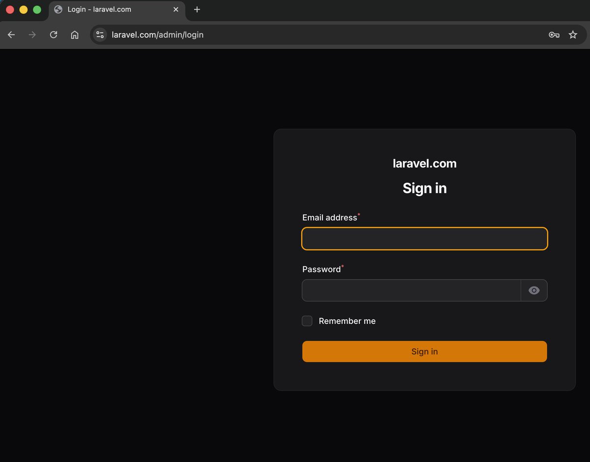This screenshot has width=590, height=462.
Task: Click the laravel.com heading
Action: coord(424,163)
